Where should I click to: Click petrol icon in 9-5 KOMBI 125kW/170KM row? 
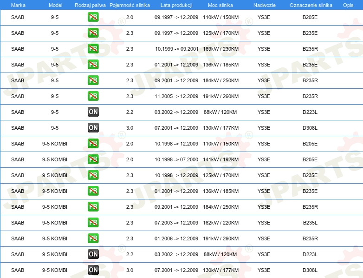point(93,175)
